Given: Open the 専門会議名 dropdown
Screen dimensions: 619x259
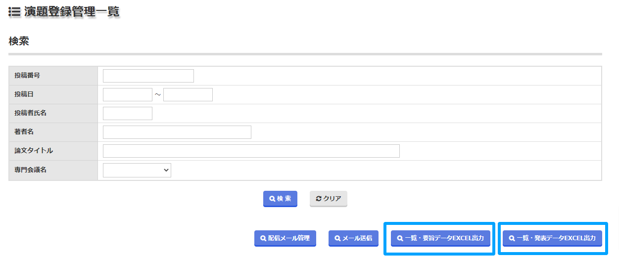Looking at the screenshot, I should pyautogui.click(x=137, y=170).
